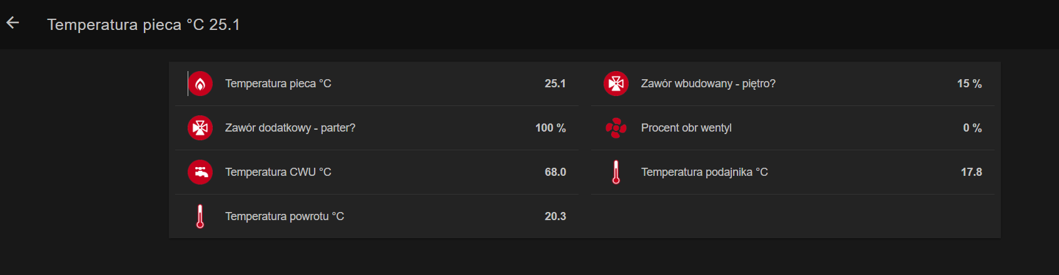1059x275 pixels.
Task: Click the 17.8 feeder temperature value
Action: click(971, 172)
